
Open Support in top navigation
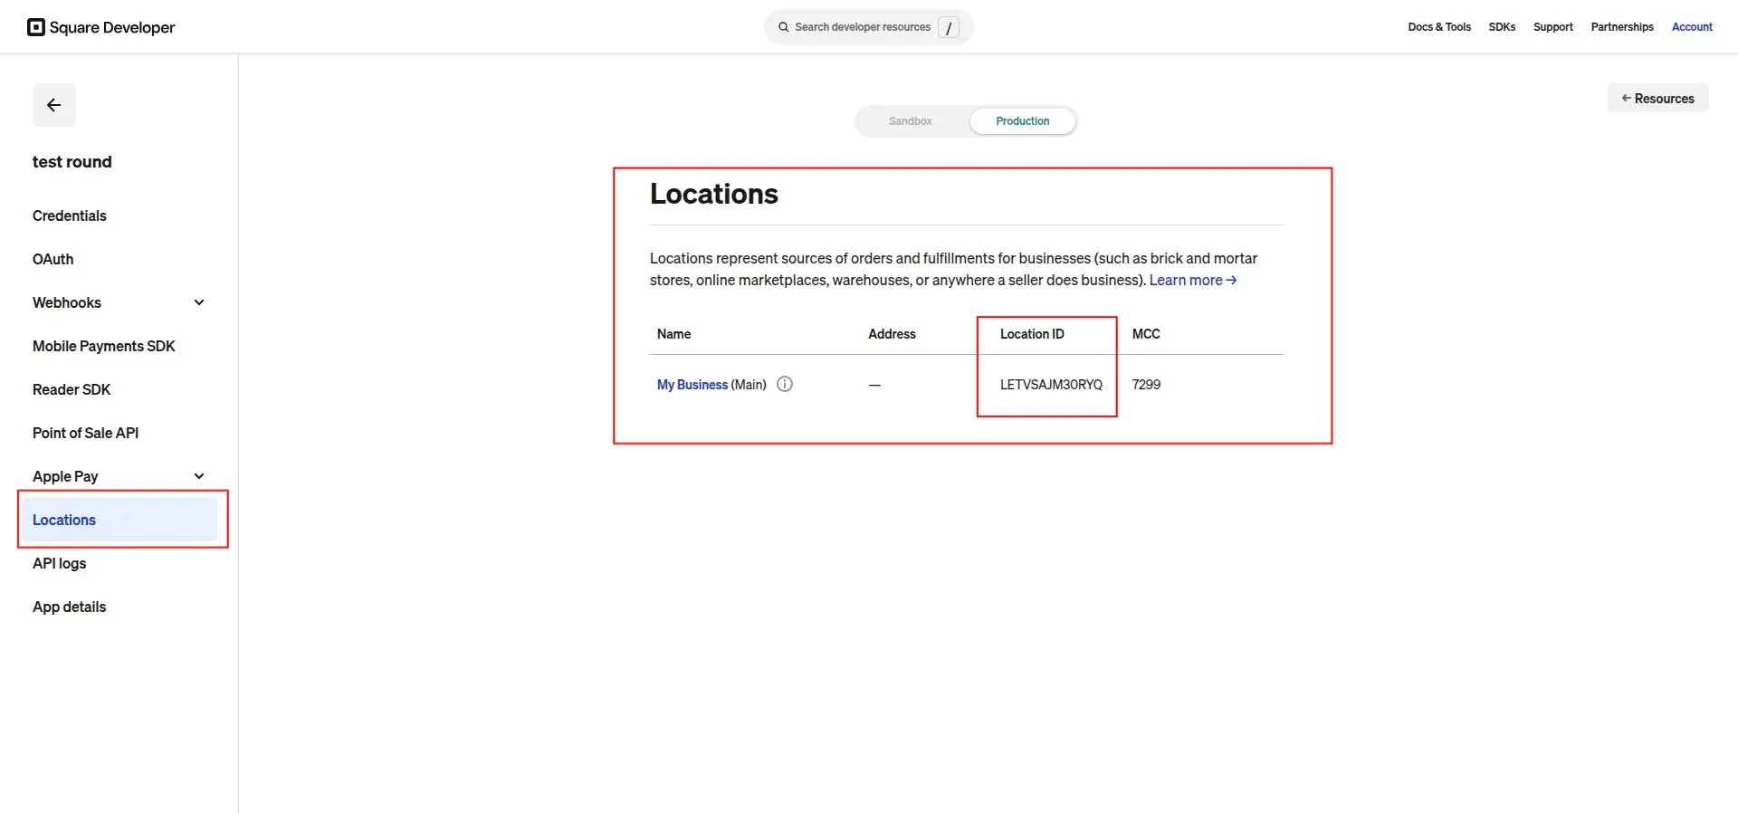1553,27
